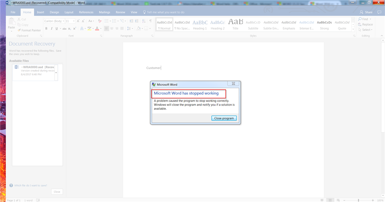Open the comments icon near Share
Viewport: 385px width, 202px height.
pos(379,12)
